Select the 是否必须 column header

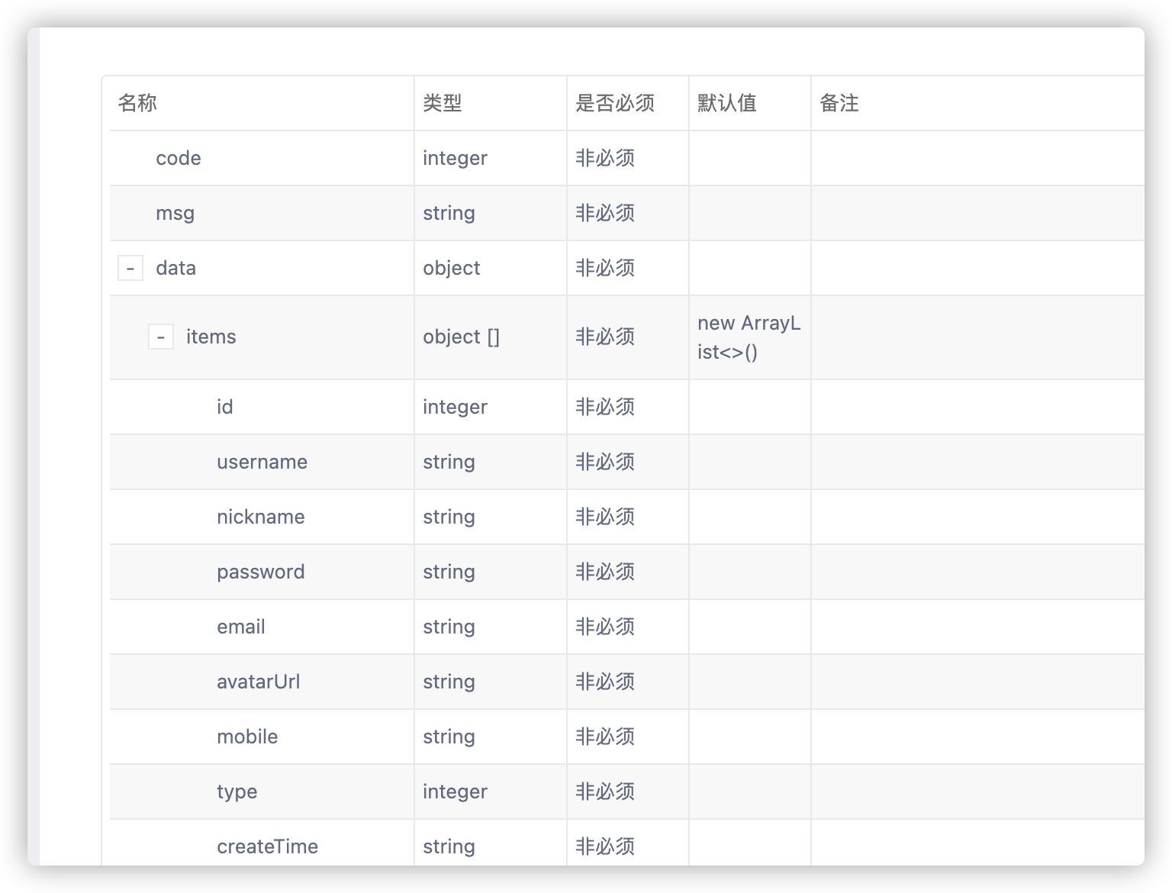[x=615, y=103]
